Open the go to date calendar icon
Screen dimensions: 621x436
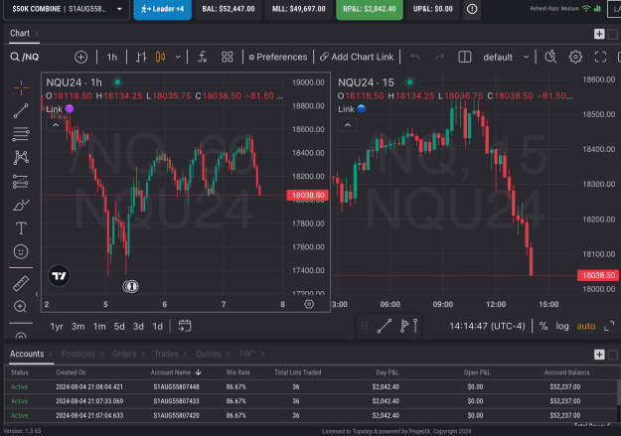[x=185, y=326]
